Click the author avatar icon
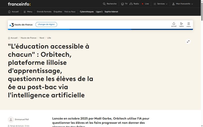 [x=11, y=119]
